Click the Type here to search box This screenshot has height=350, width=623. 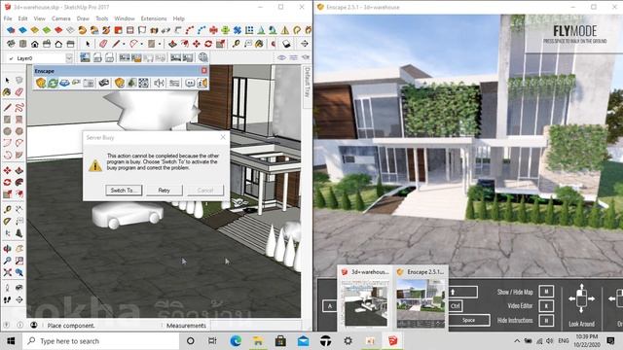point(102,341)
